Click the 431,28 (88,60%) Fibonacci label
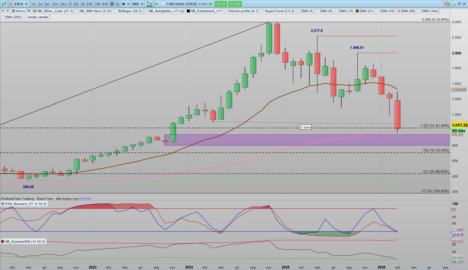The height and width of the screenshot is (270, 468). [436, 172]
